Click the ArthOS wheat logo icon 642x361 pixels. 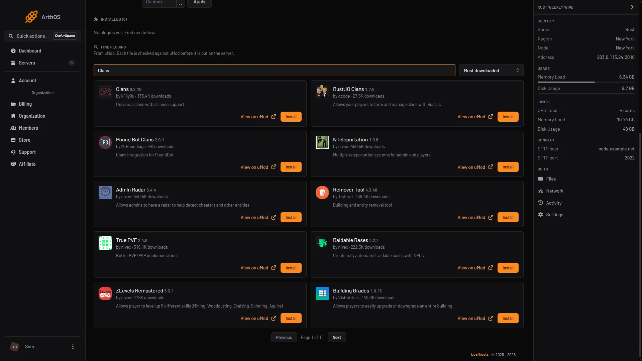31,17
